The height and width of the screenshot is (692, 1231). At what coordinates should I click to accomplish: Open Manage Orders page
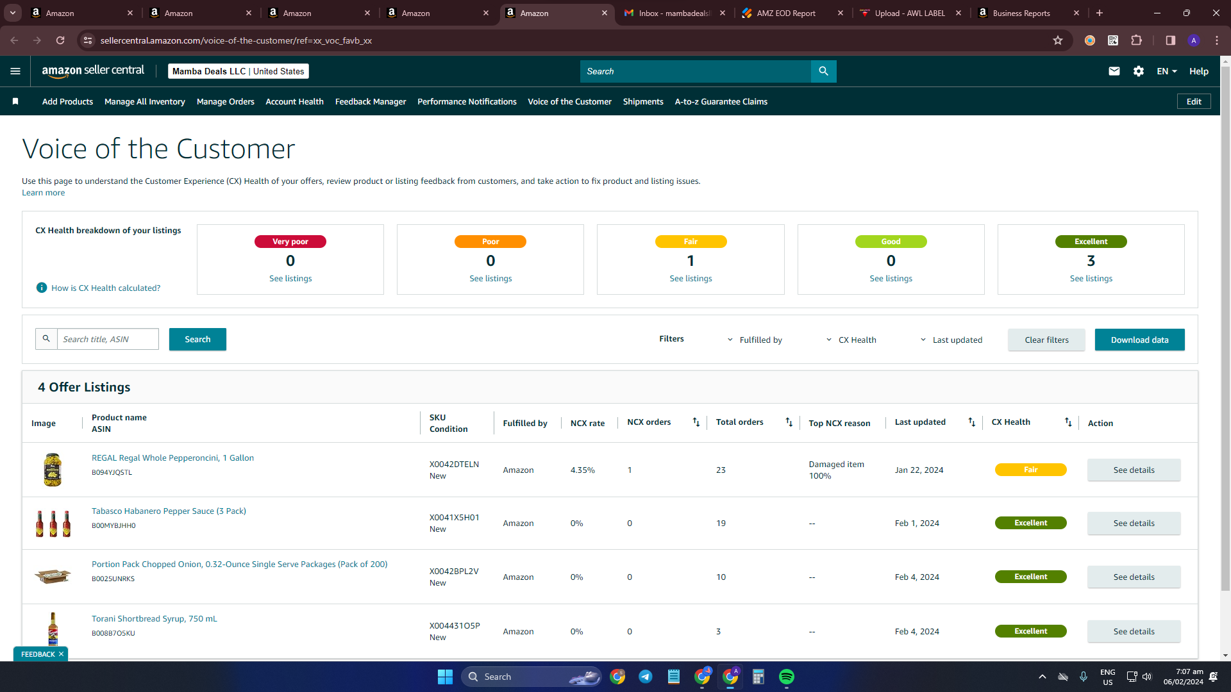pyautogui.click(x=226, y=101)
